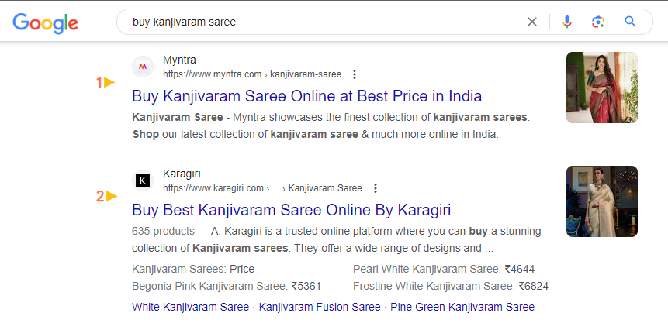
Task: Click Frostine White Kanjivaram Saree ₹6824 text
Action: (451, 286)
